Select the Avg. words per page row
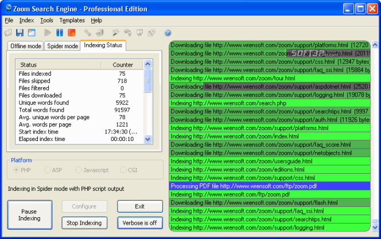Viewport: 381px width, 239px height. click(80, 124)
